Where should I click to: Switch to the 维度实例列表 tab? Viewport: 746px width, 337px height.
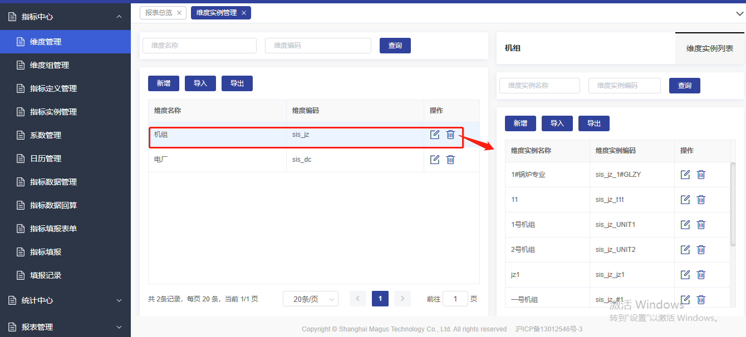point(709,48)
